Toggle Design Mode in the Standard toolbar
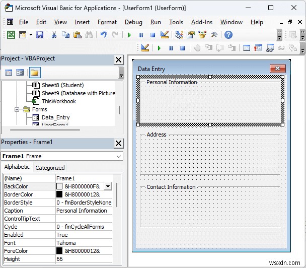The image size is (306, 268). click(165, 35)
